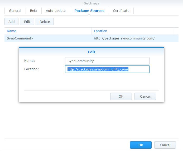Click the Settings window title
The image size is (183, 151).
pyautogui.click(x=91, y=3)
